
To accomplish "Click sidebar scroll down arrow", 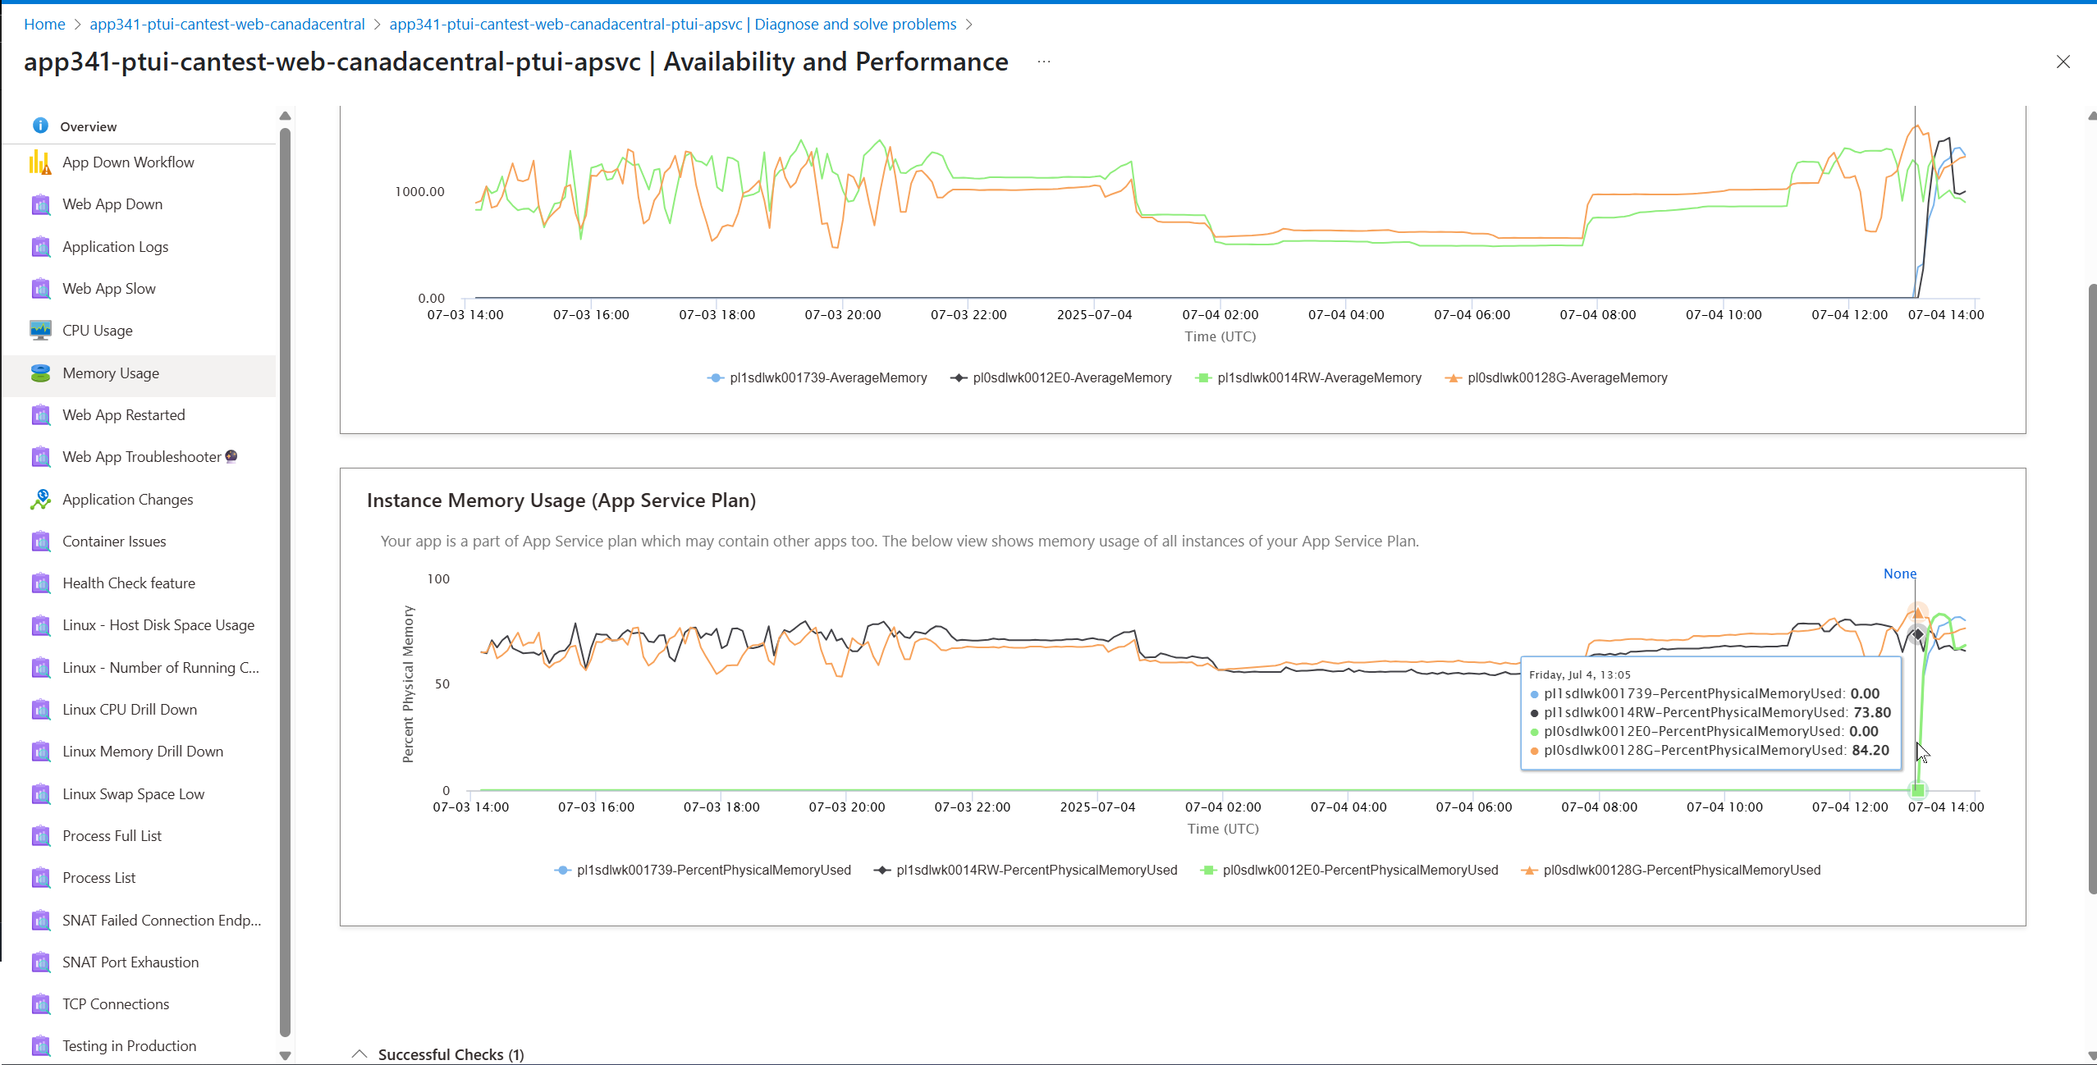I will point(286,1056).
